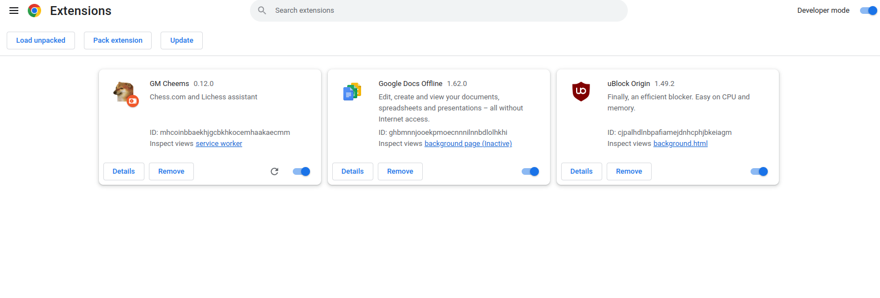Screen dimensions: 880x298
Task: Focus the Search extensions field
Action: click(x=439, y=11)
